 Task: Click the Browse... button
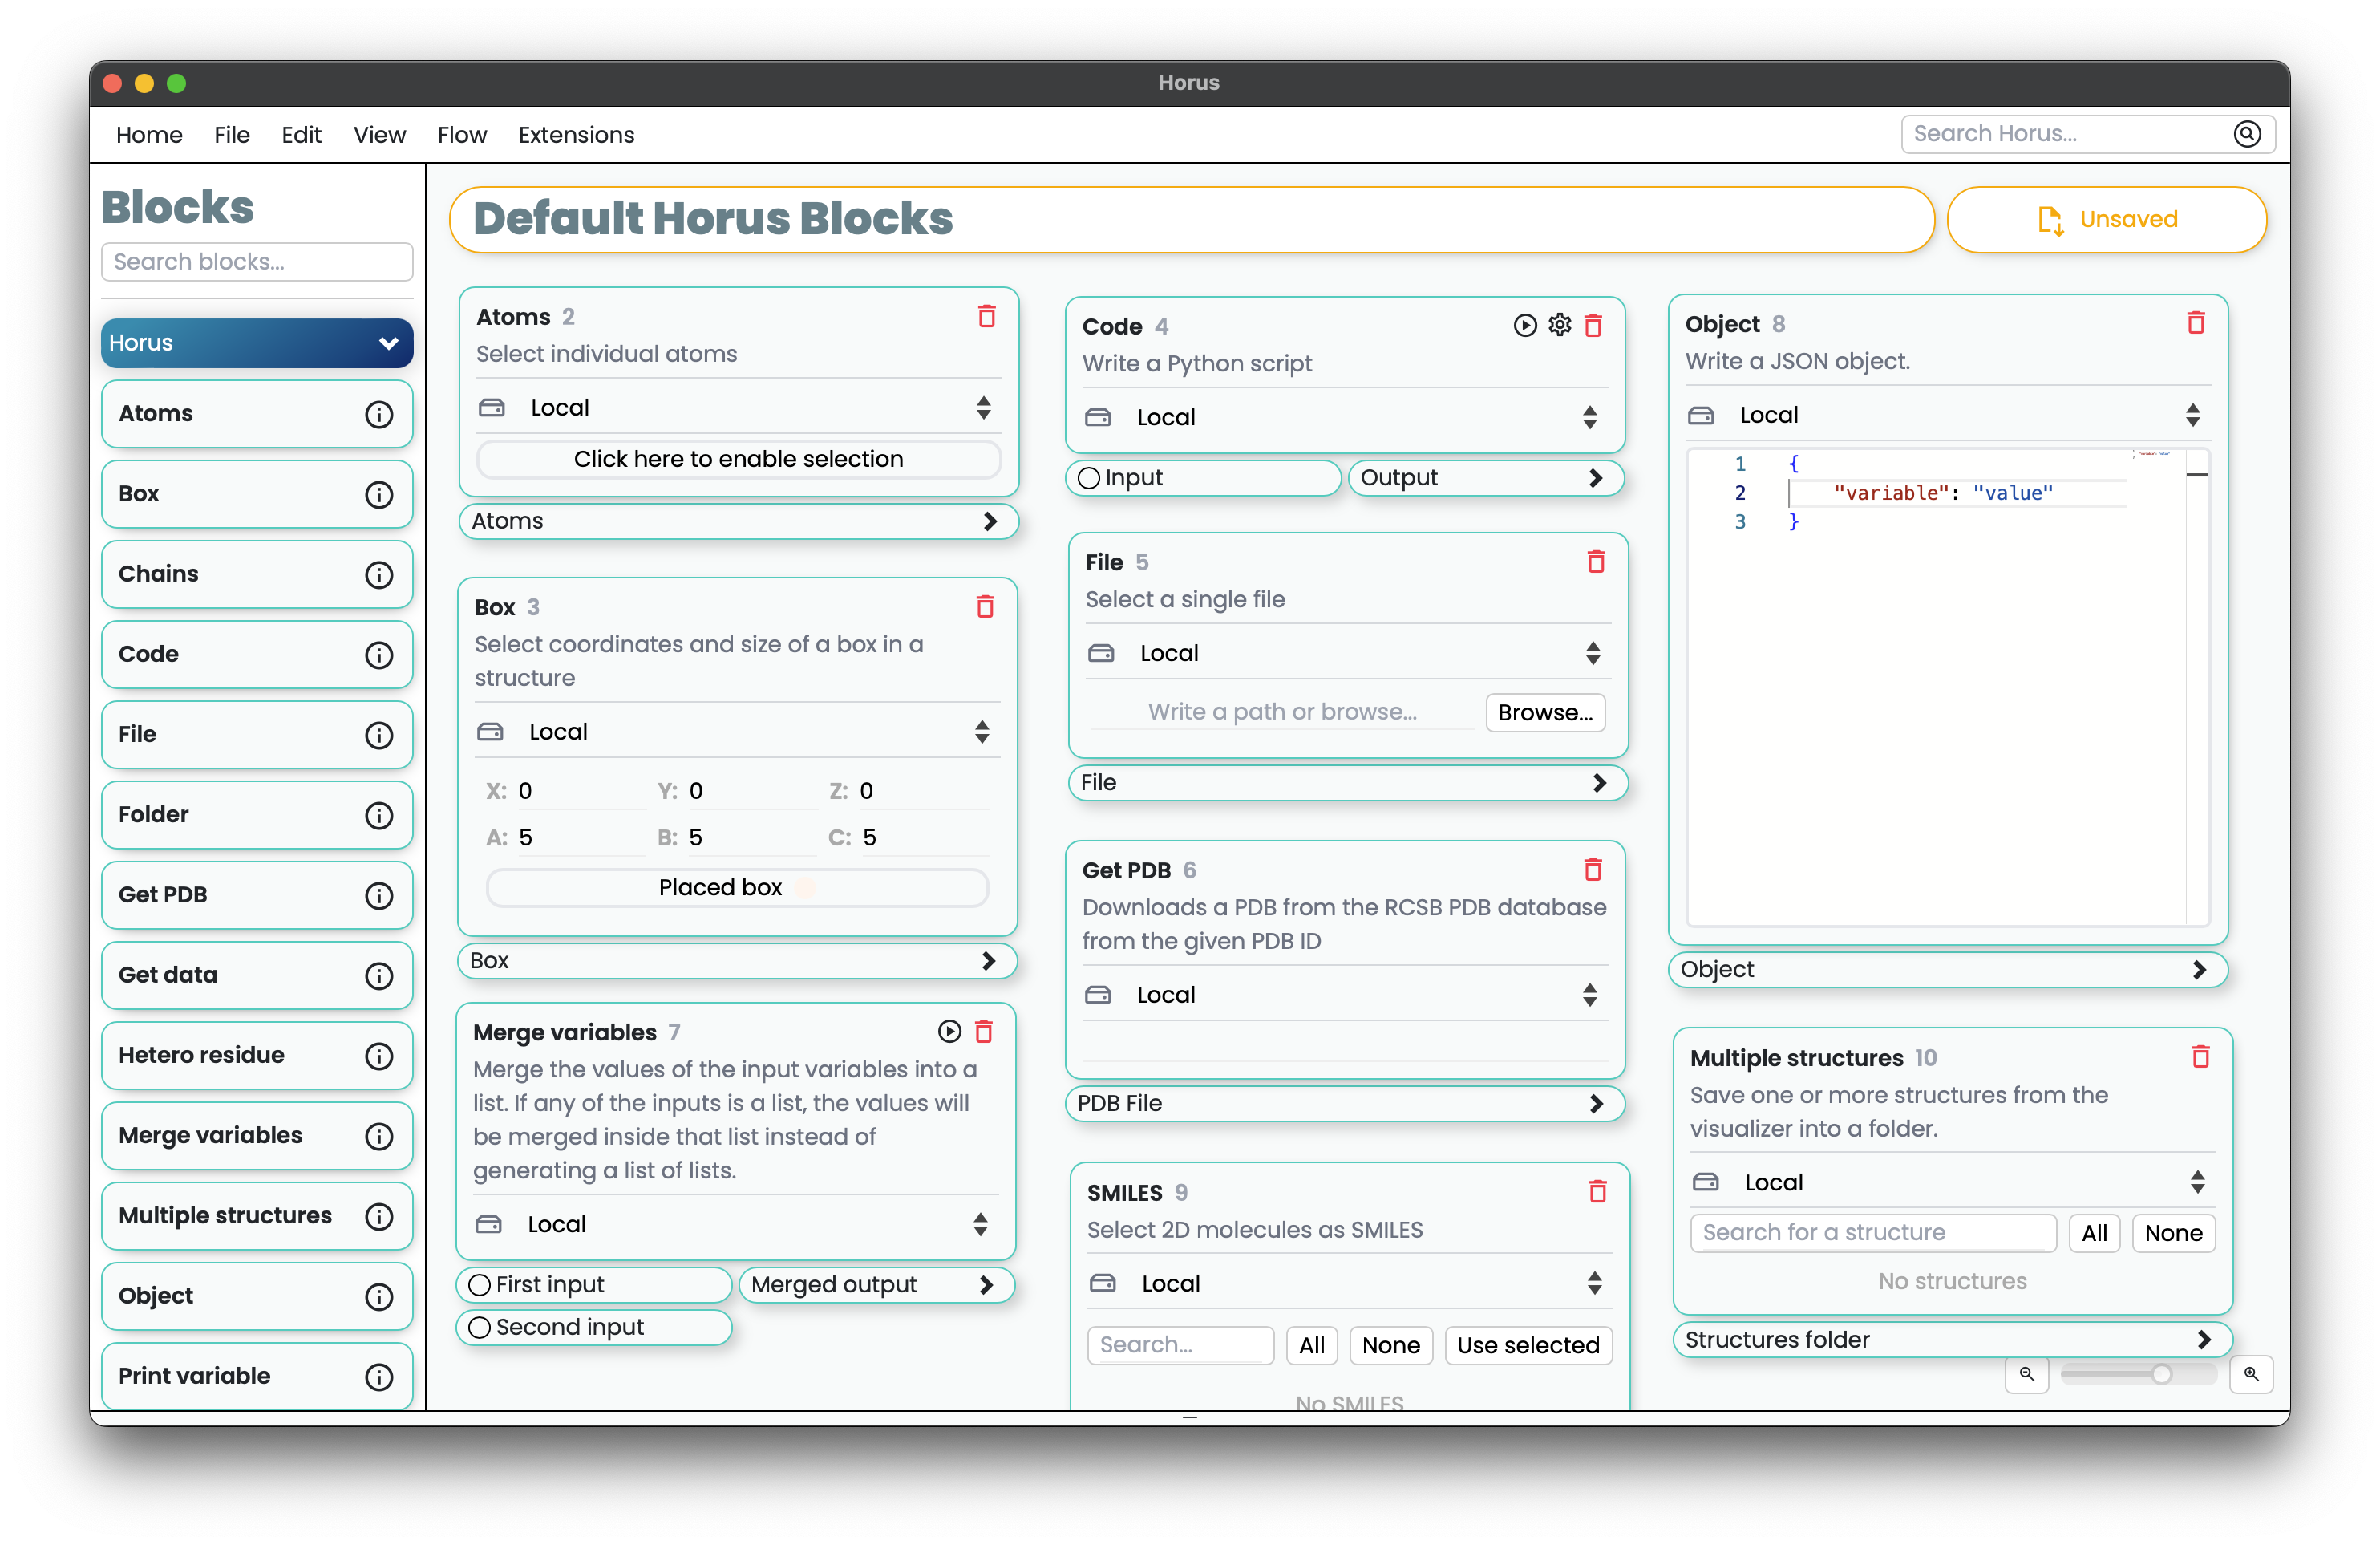[x=1545, y=712]
